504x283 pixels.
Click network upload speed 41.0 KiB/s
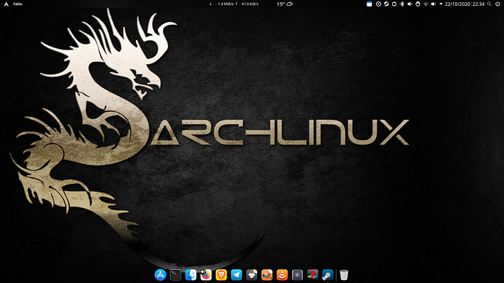[250, 4]
